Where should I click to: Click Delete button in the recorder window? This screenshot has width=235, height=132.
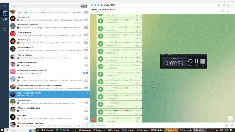click(190, 62)
